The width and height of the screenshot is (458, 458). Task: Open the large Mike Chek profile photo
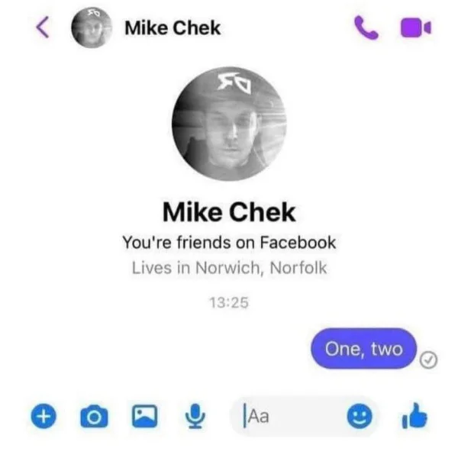(229, 124)
